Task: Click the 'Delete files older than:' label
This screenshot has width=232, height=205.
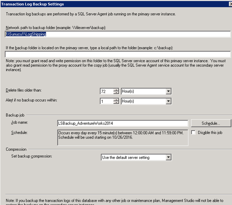Action: coord(24,90)
